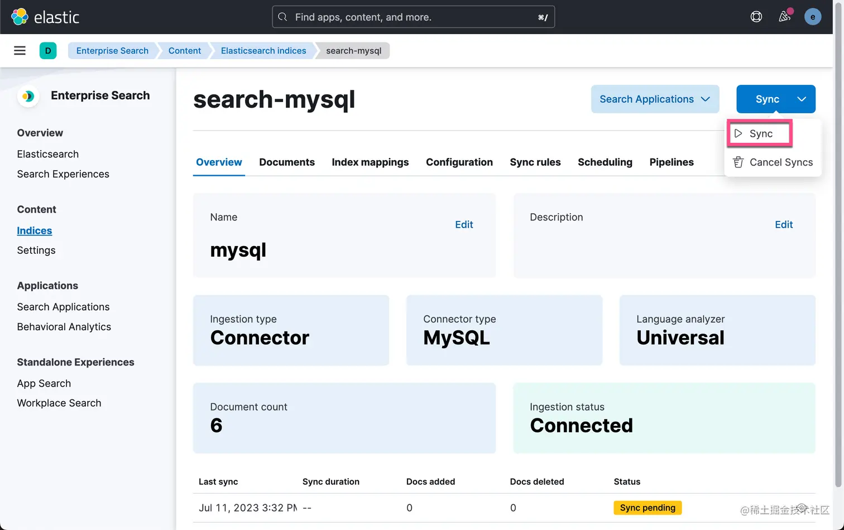Open Overview in sidebar
Image resolution: width=844 pixels, height=530 pixels.
(40, 133)
